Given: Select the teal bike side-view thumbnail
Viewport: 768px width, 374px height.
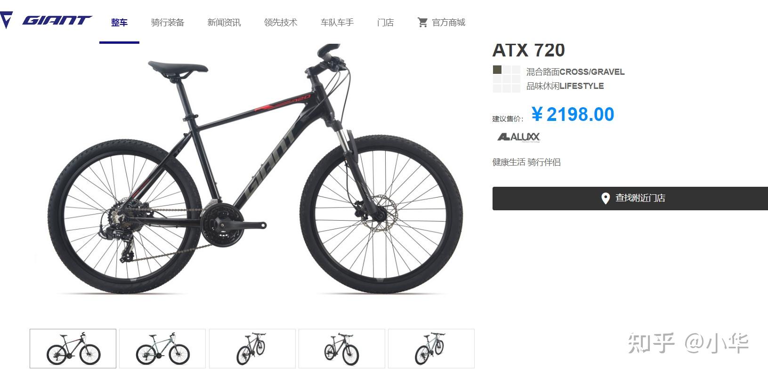Looking at the screenshot, I should [162, 348].
